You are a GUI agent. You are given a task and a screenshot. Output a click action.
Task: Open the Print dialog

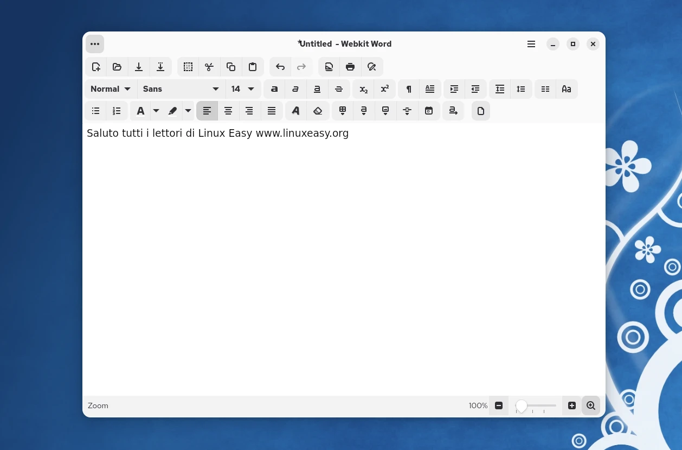tap(350, 67)
